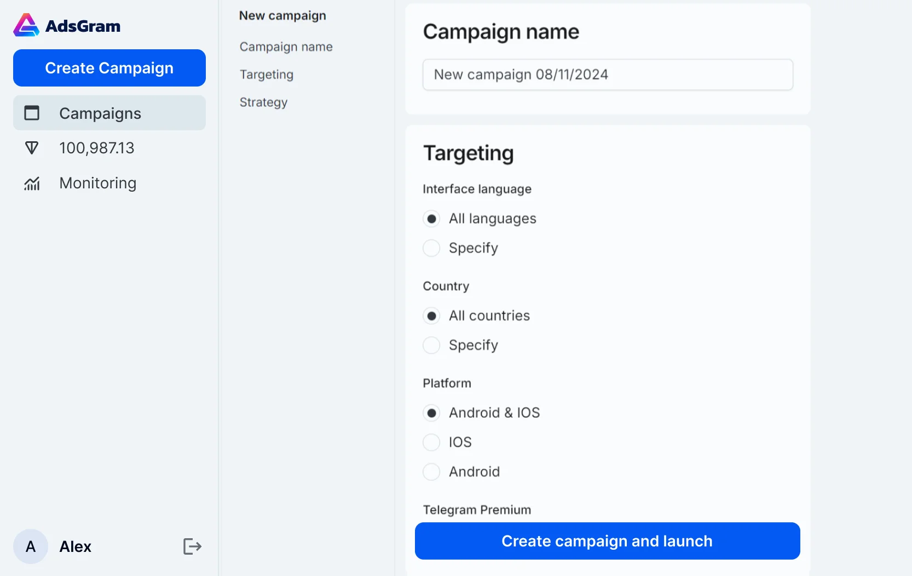Image resolution: width=912 pixels, height=576 pixels.
Task: Open the 100,987.13 balance entry
Action: pyautogui.click(x=109, y=148)
